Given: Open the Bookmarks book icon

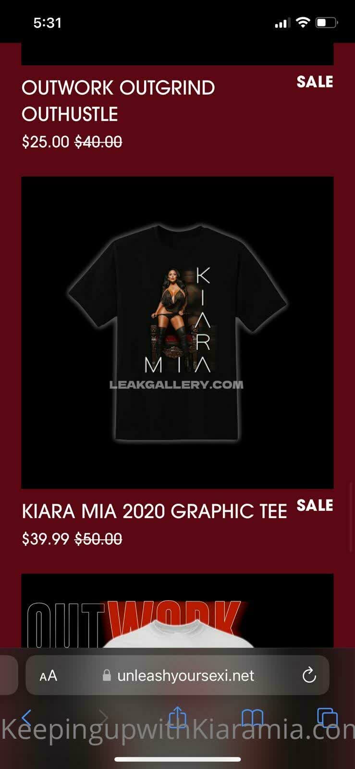Looking at the screenshot, I should pos(252,718).
